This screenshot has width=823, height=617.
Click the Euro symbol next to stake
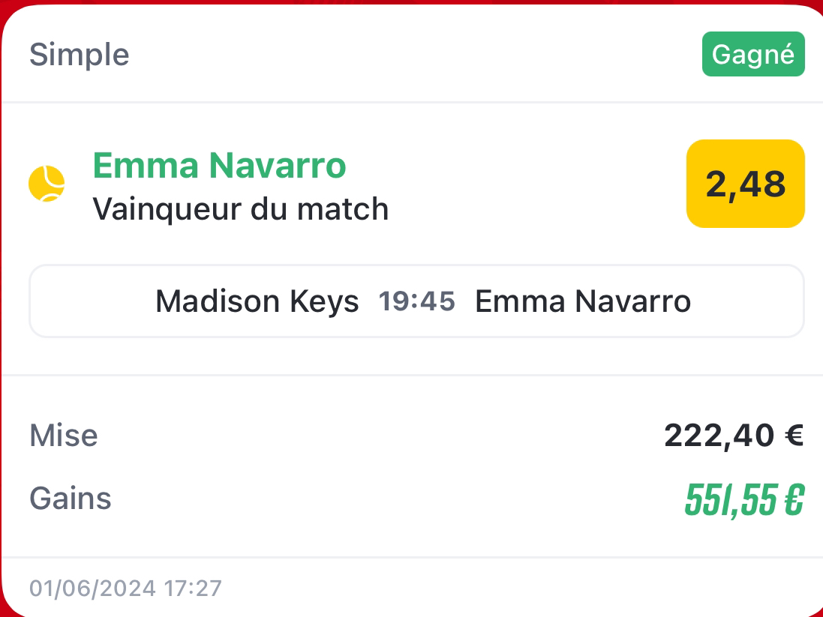tap(794, 436)
